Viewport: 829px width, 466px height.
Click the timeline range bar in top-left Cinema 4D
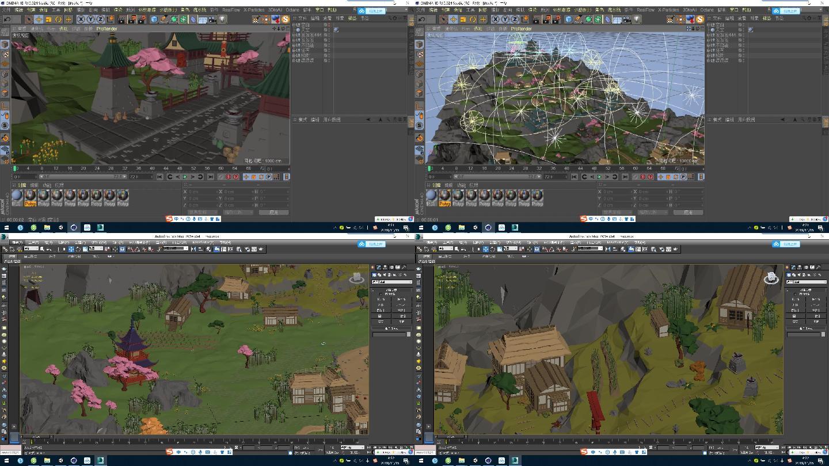pos(83,177)
